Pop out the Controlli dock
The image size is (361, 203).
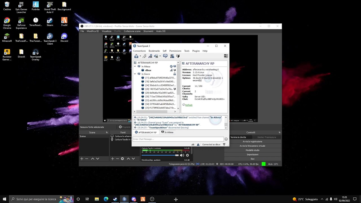pos(279,133)
